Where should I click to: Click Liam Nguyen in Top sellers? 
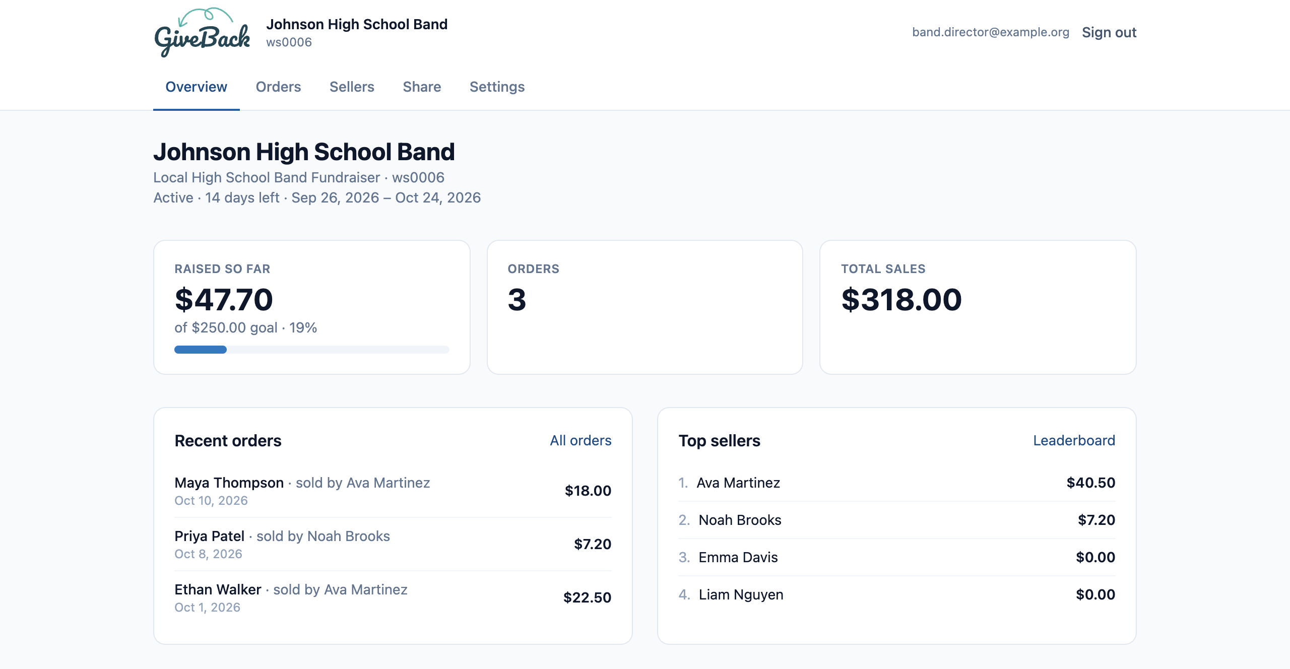pyautogui.click(x=741, y=594)
